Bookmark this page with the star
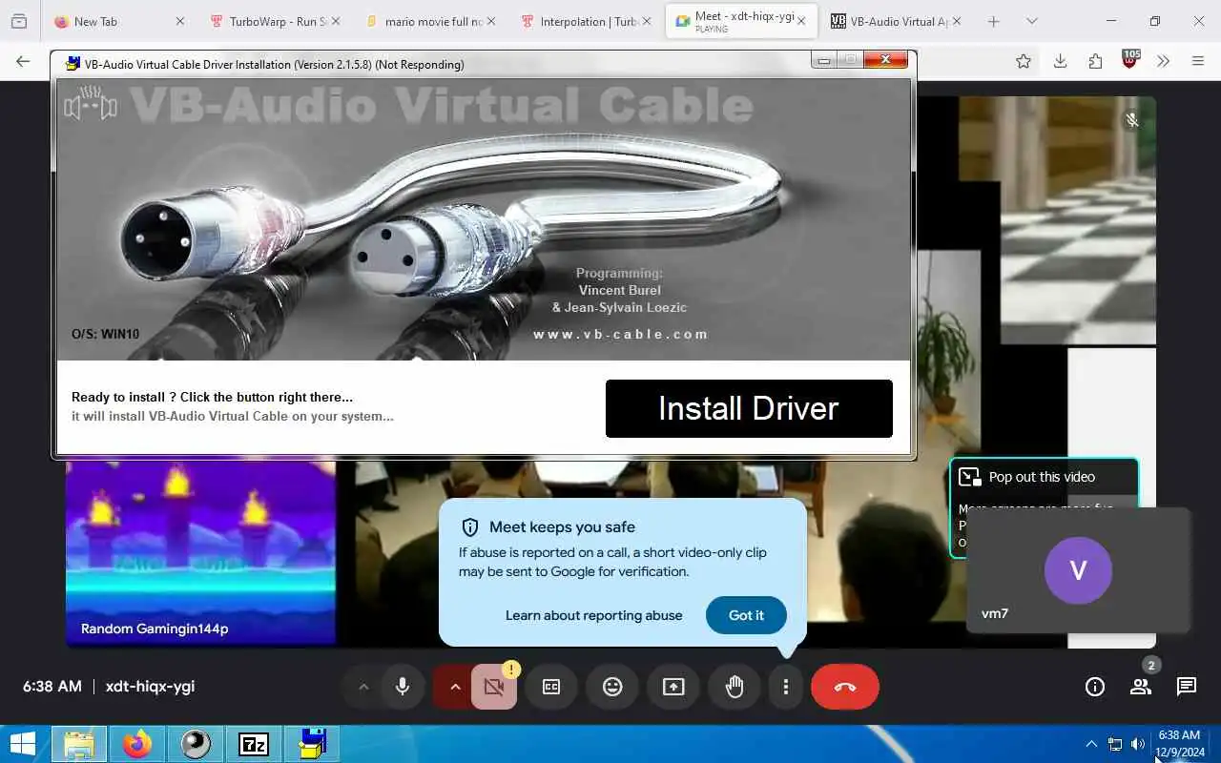1221x763 pixels. click(1024, 61)
